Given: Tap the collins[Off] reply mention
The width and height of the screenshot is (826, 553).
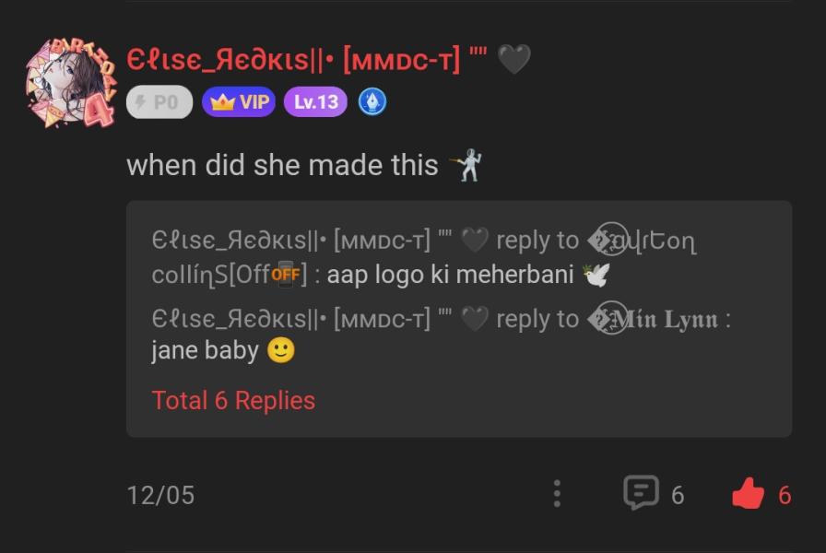Looking at the screenshot, I should pos(230,275).
